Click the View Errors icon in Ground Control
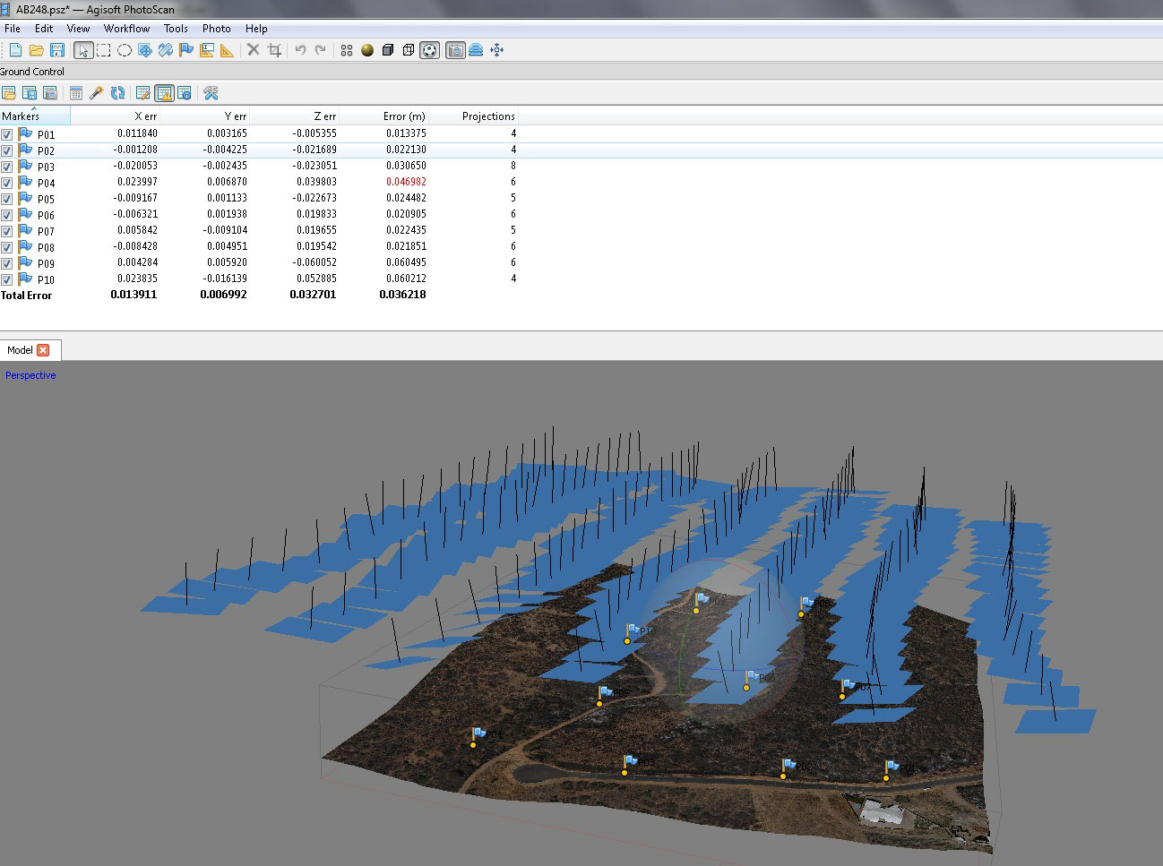Screen dimensions: 1163x866 [164, 93]
